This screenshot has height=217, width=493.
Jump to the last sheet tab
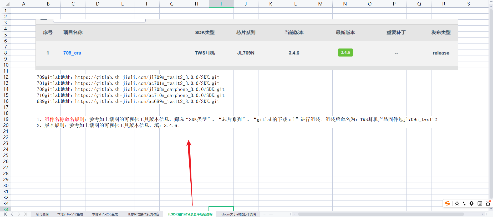(26, 214)
